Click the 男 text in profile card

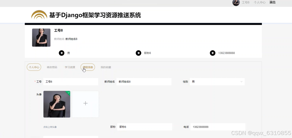coord(69,53)
